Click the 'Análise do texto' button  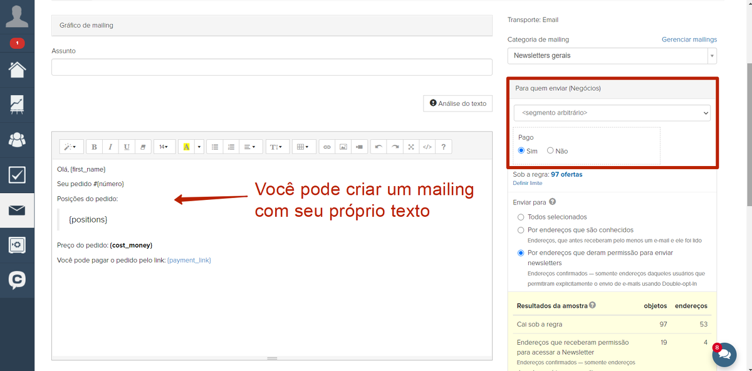[457, 103]
